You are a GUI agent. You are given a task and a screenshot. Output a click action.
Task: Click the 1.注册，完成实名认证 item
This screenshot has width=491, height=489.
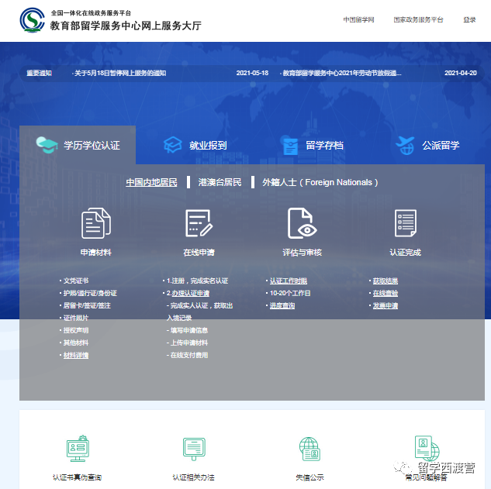click(197, 281)
